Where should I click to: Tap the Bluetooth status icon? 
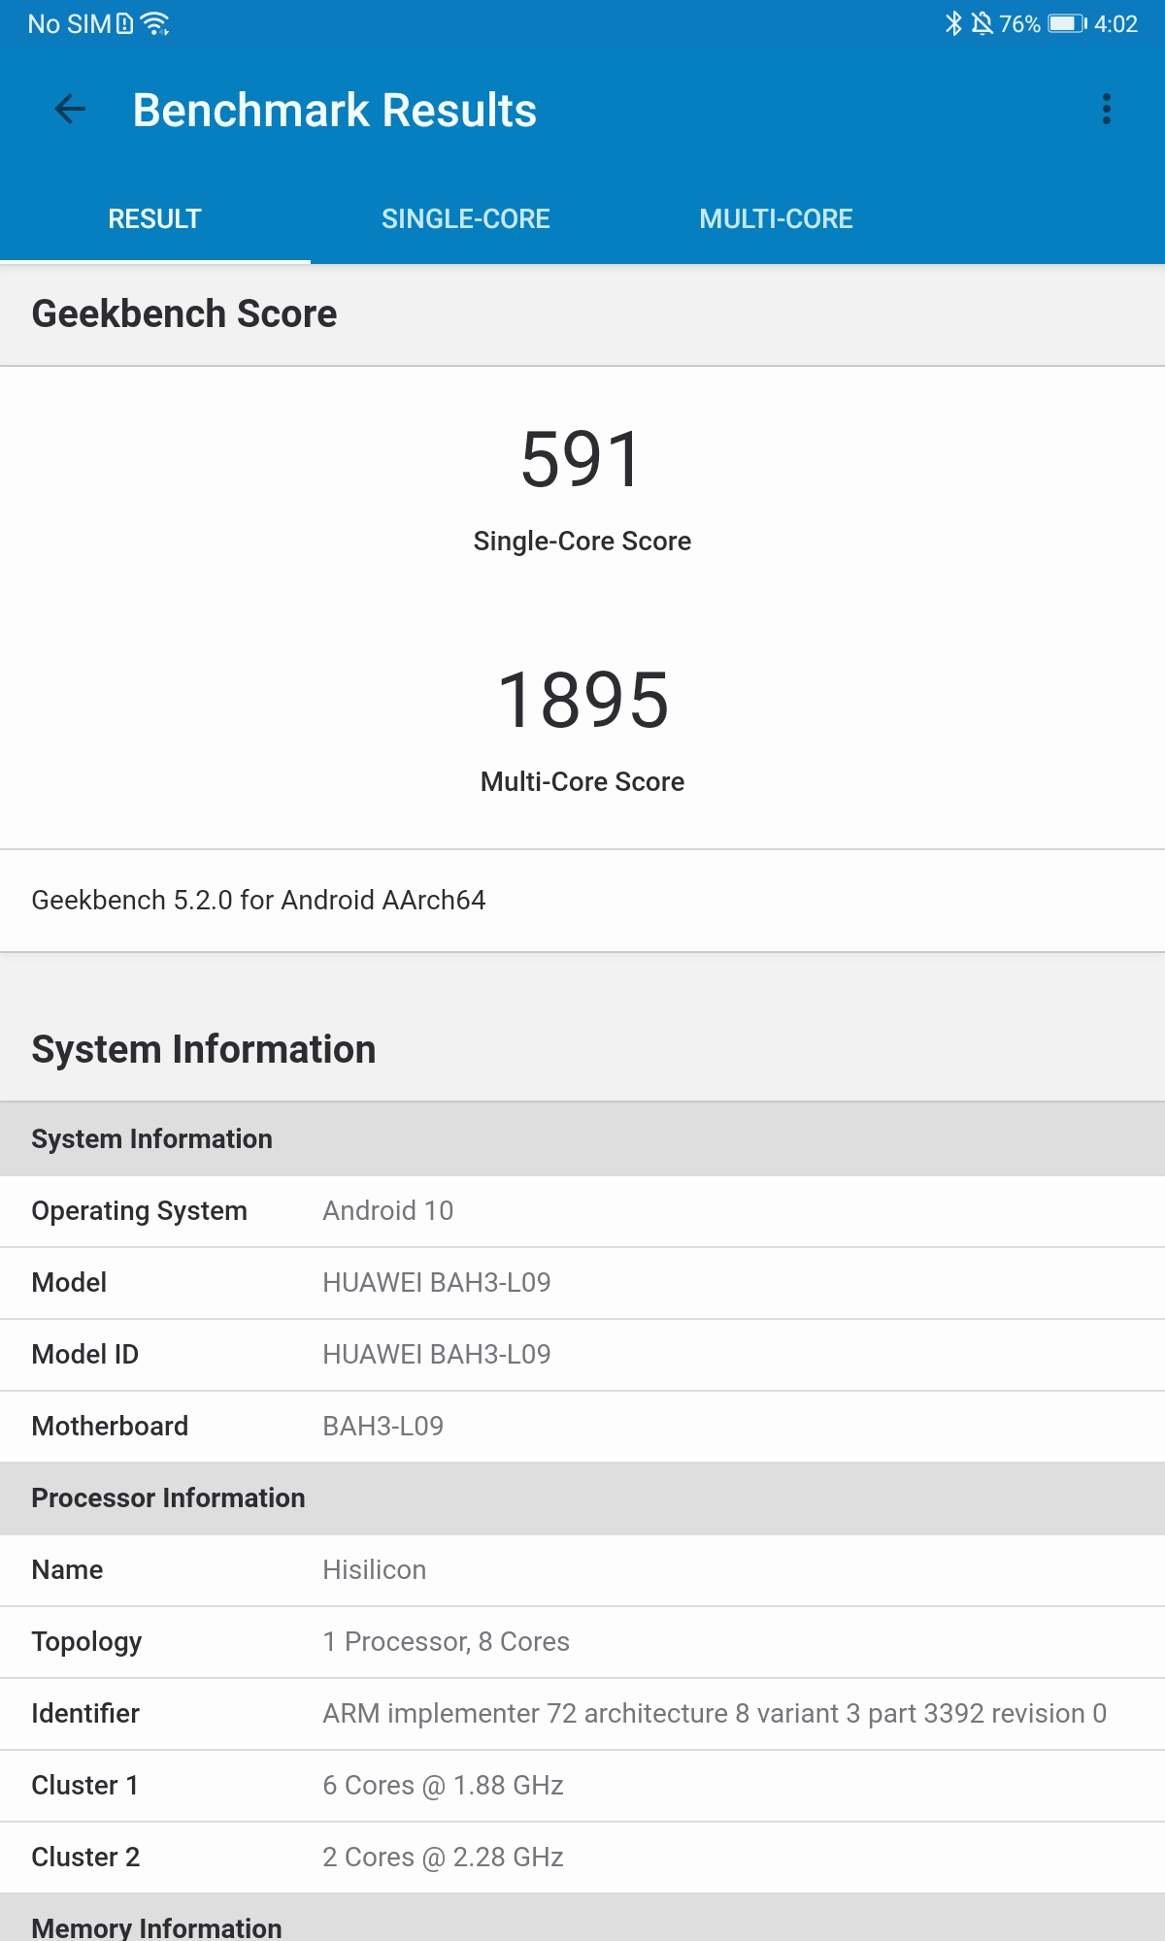pos(953,23)
